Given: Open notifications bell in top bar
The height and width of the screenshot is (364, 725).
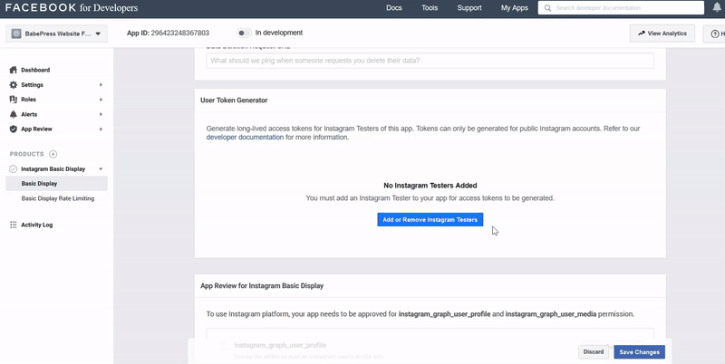Looking at the screenshot, I should pos(717,8).
